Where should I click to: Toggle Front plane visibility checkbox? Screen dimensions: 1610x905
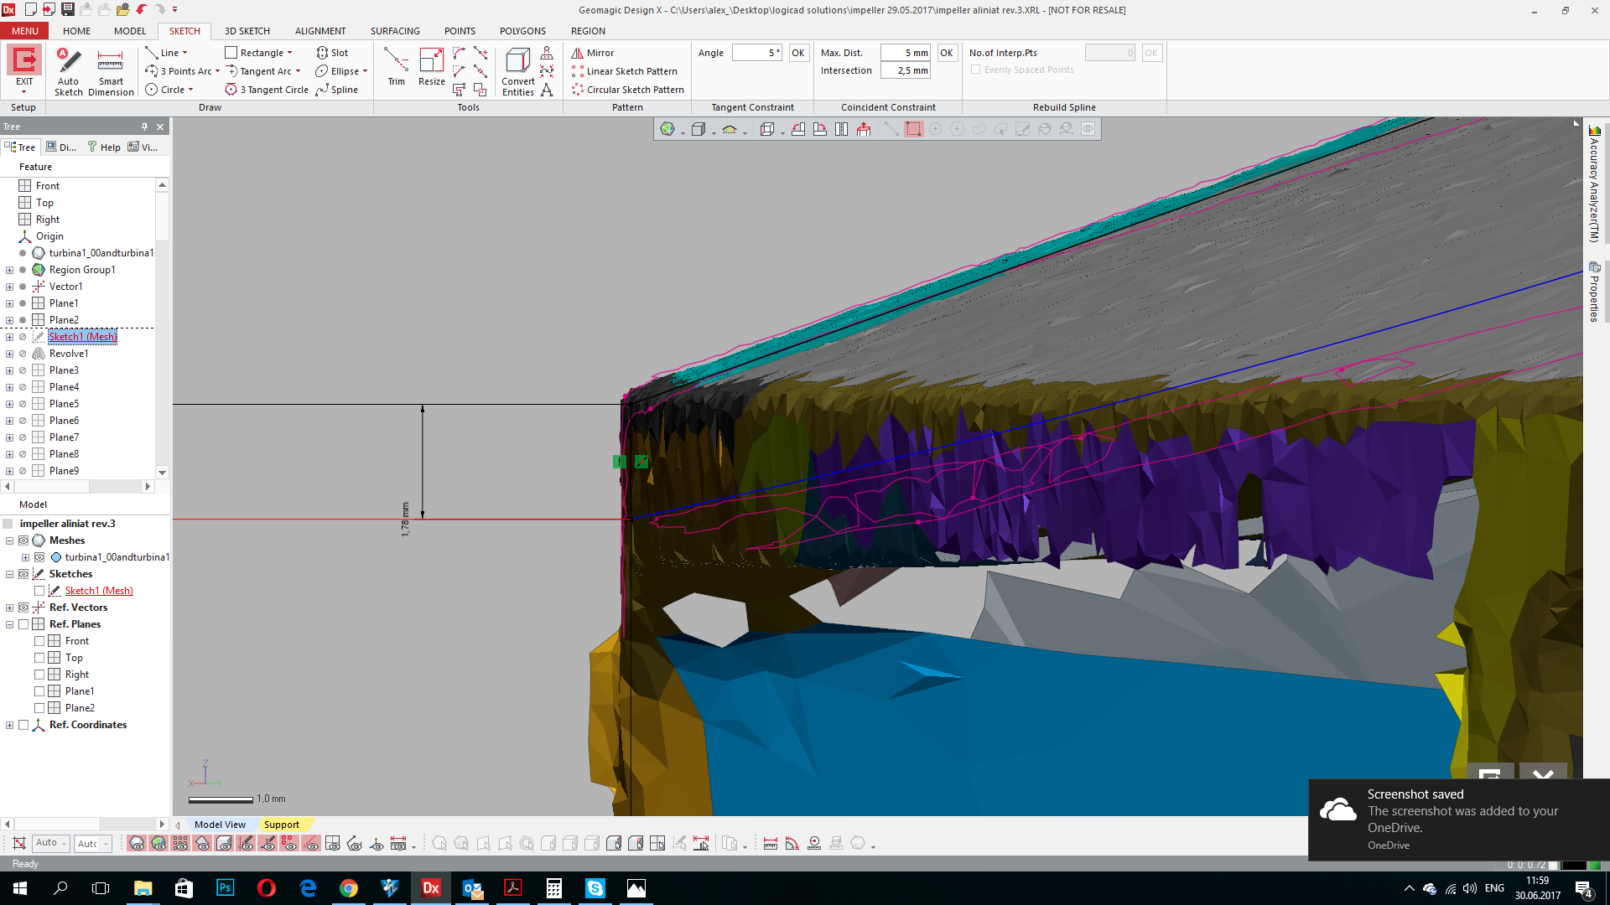(39, 641)
